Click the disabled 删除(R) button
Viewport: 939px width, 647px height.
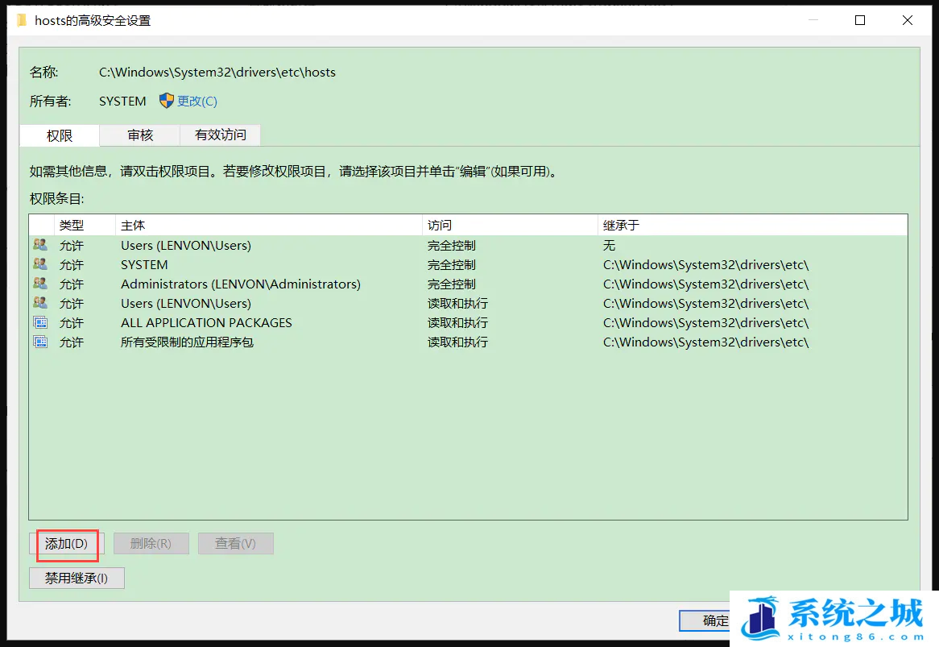click(151, 542)
